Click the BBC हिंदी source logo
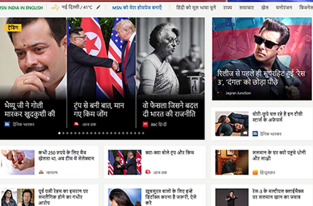This screenshot has height=206, width=313. [x=145, y=124]
